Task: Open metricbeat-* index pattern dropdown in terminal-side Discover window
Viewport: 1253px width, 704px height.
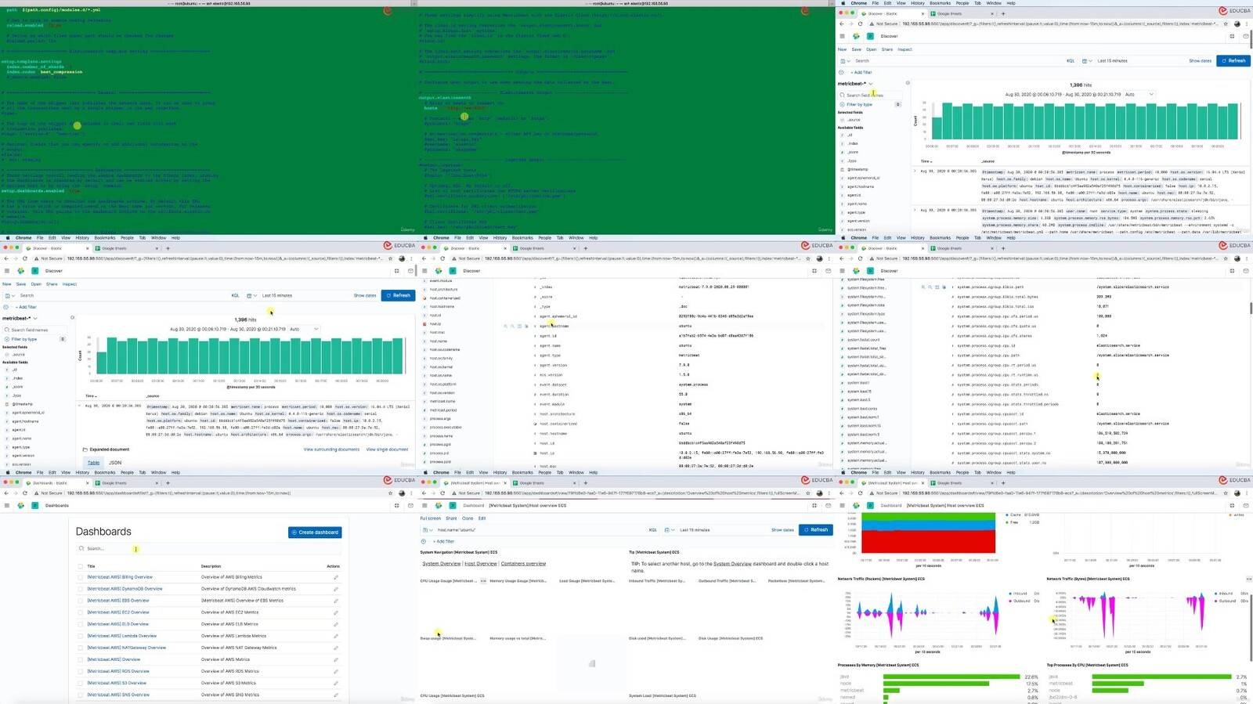Action: click(855, 84)
